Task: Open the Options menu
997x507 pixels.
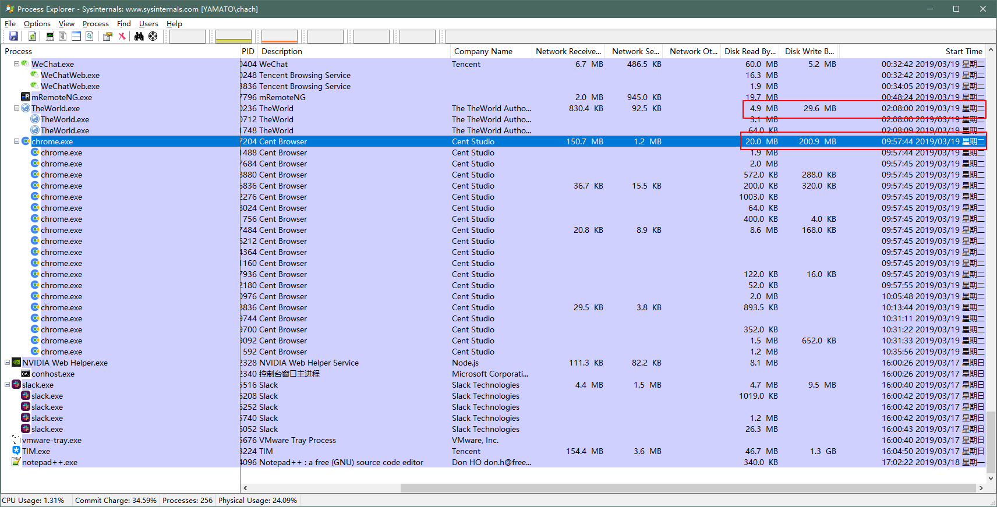Action: pos(37,24)
